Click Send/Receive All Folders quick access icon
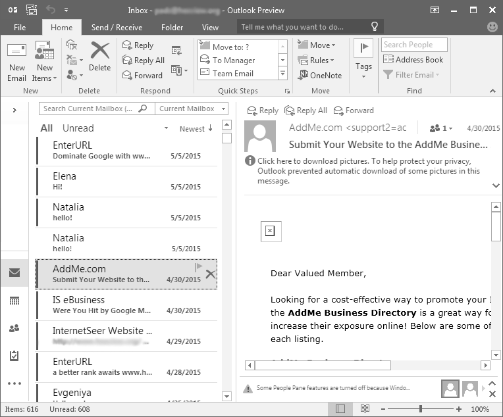The height and width of the screenshot is (417, 503). tap(32, 10)
